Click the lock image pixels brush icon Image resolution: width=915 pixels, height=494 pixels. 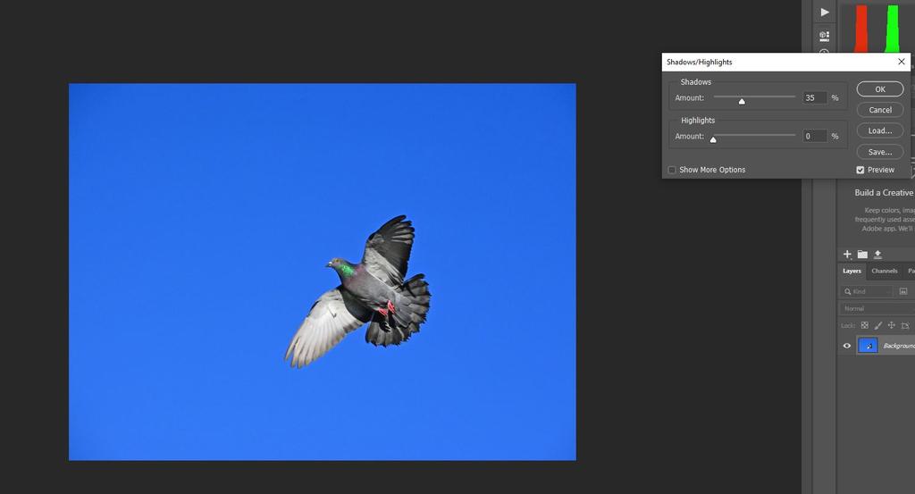pyautogui.click(x=877, y=326)
